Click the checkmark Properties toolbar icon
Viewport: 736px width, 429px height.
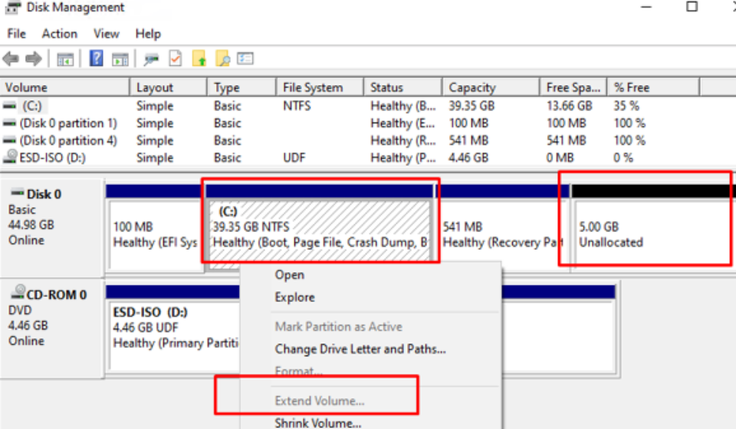[x=175, y=59]
